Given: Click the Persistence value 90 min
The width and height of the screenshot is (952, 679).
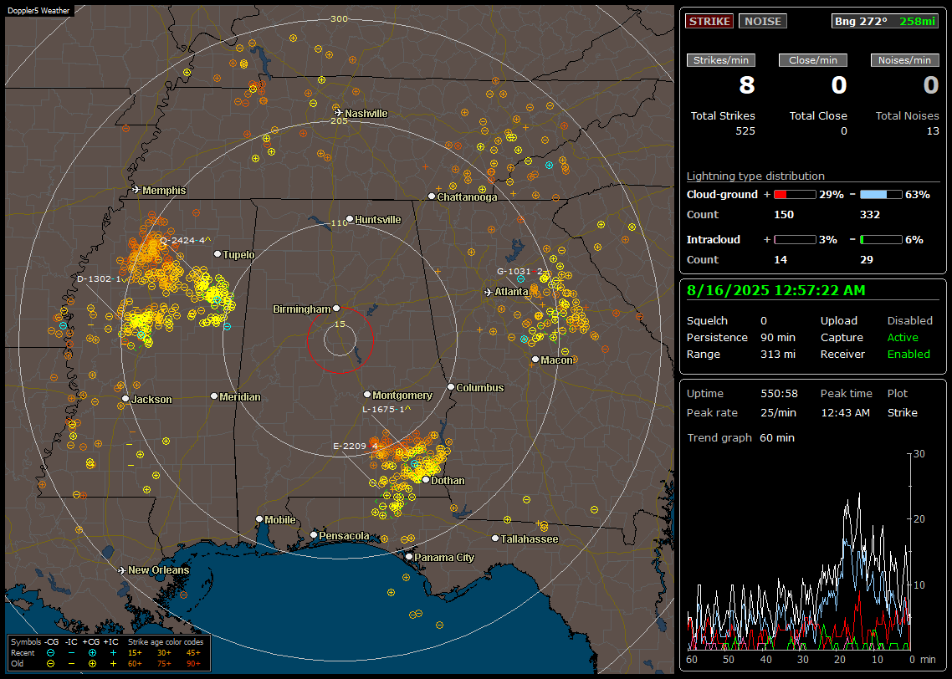Looking at the screenshot, I should [778, 337].
